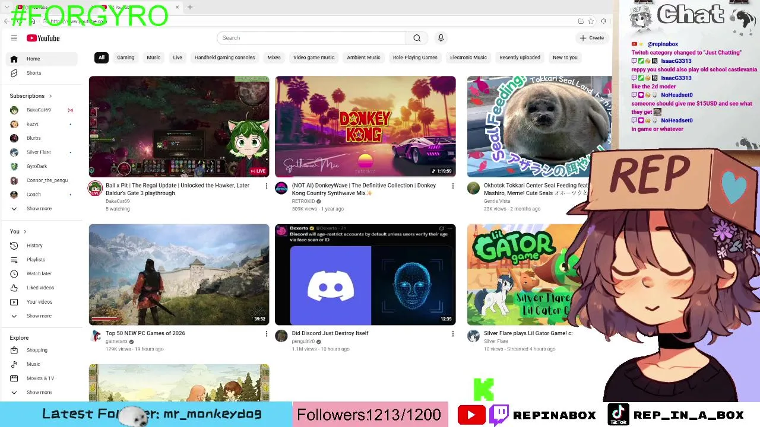This screenshot has width=760, height=427.
Task: Select Role Playing Games chip
Action: (415, 58)
